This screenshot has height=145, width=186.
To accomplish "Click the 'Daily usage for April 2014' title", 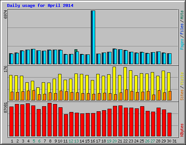I will (40, 5).
